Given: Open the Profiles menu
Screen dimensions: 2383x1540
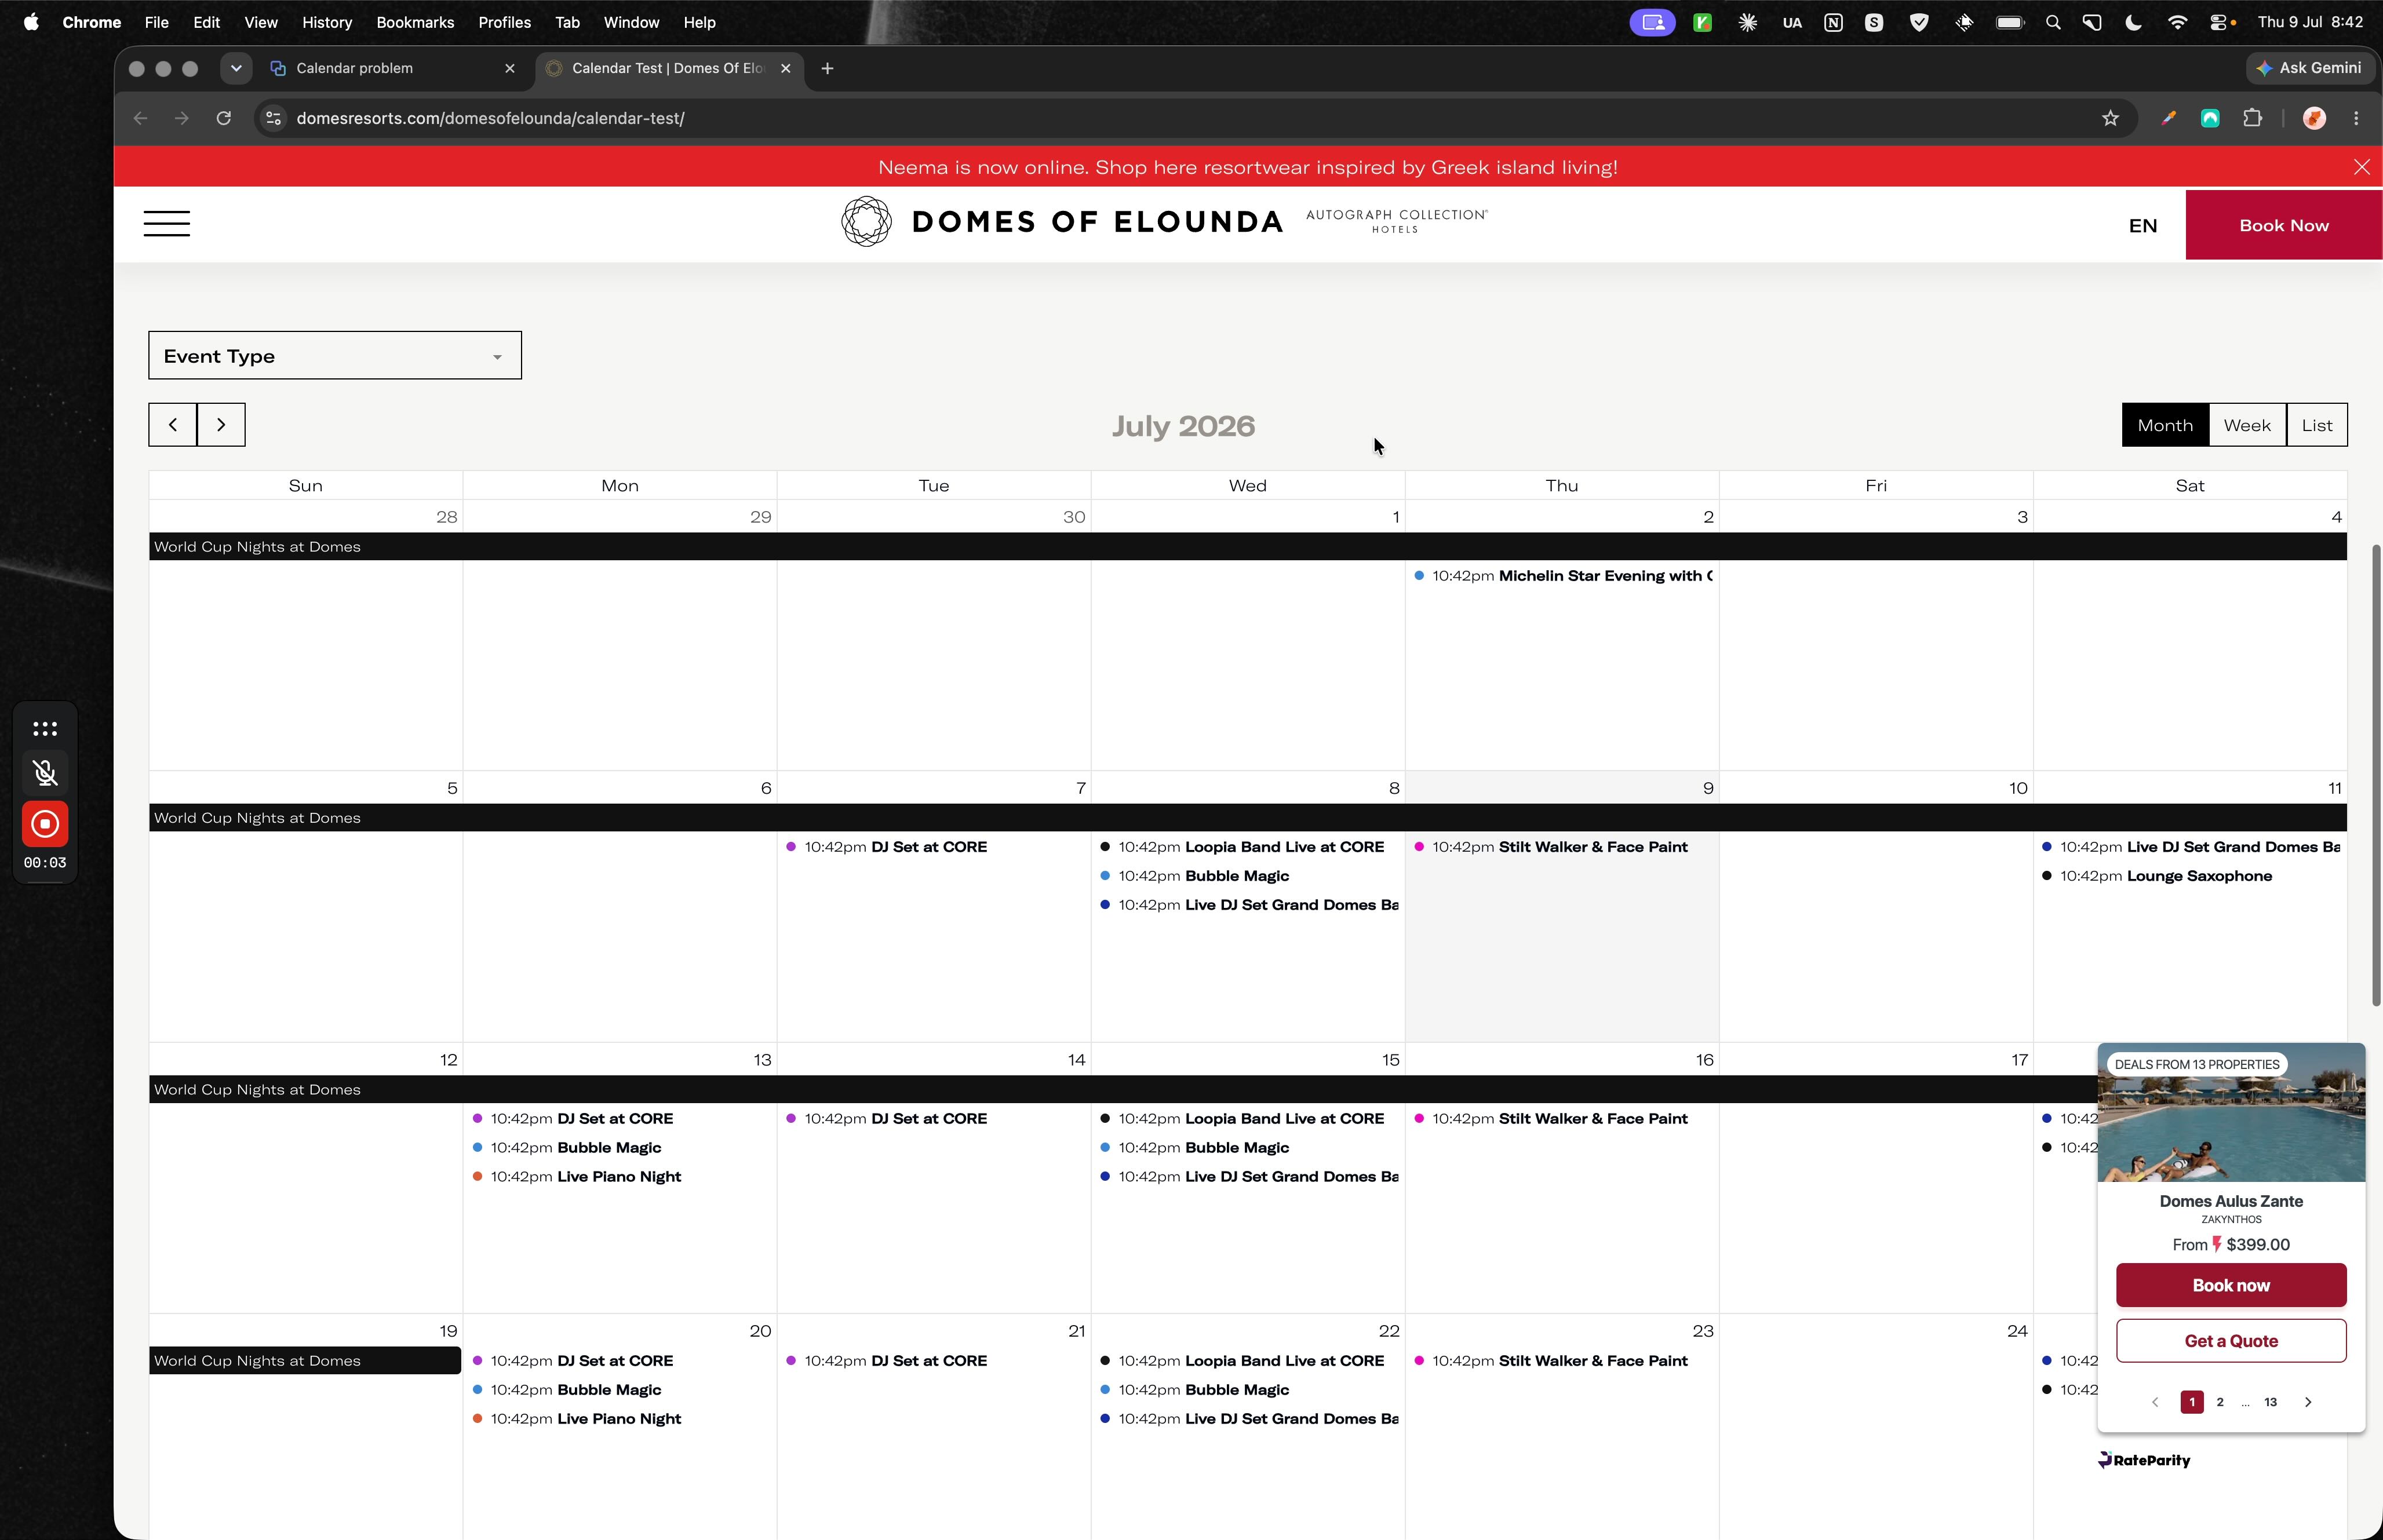Looking at the screenshot, I should 504,22.
